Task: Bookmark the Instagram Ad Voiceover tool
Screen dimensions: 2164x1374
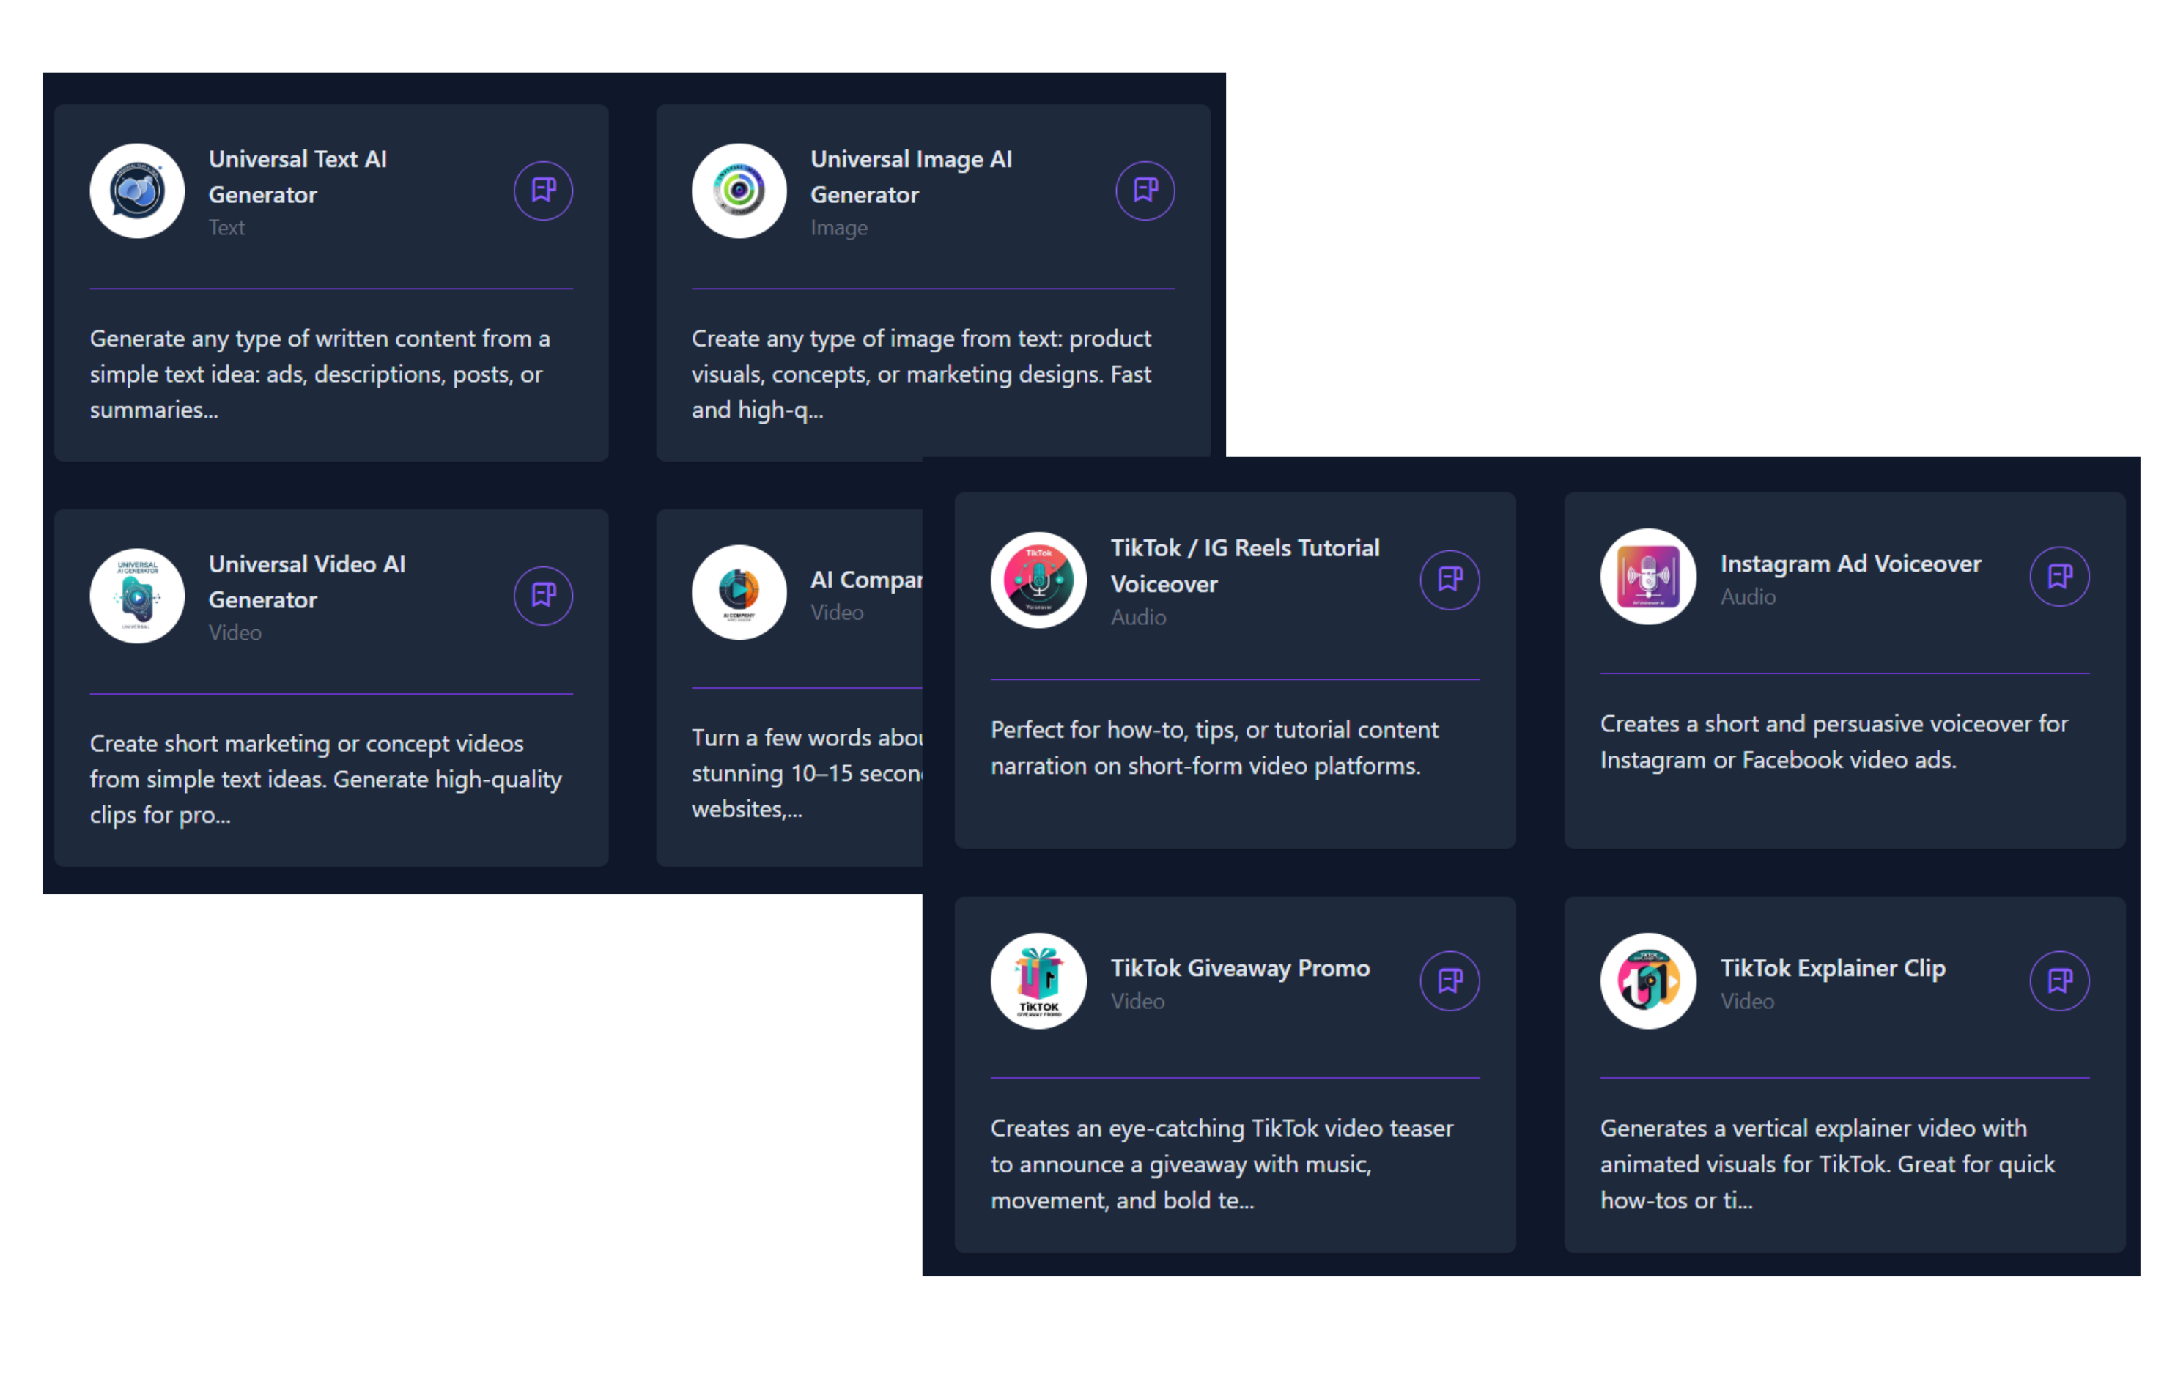Action: click(x=2059, y=577)
